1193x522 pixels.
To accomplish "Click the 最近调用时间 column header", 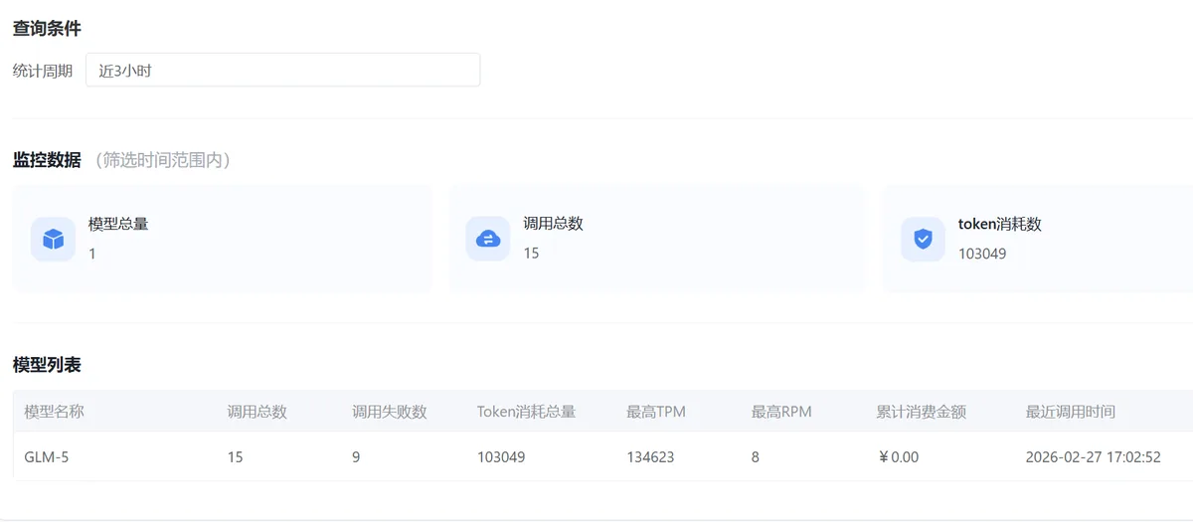I will [x=1071, y=412].
